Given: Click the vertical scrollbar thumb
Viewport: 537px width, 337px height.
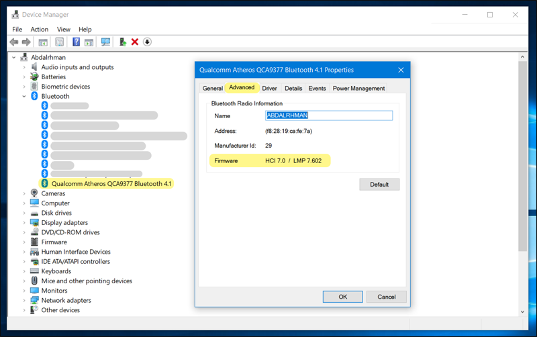Looking at the screenshot, I should click(522, 156).
